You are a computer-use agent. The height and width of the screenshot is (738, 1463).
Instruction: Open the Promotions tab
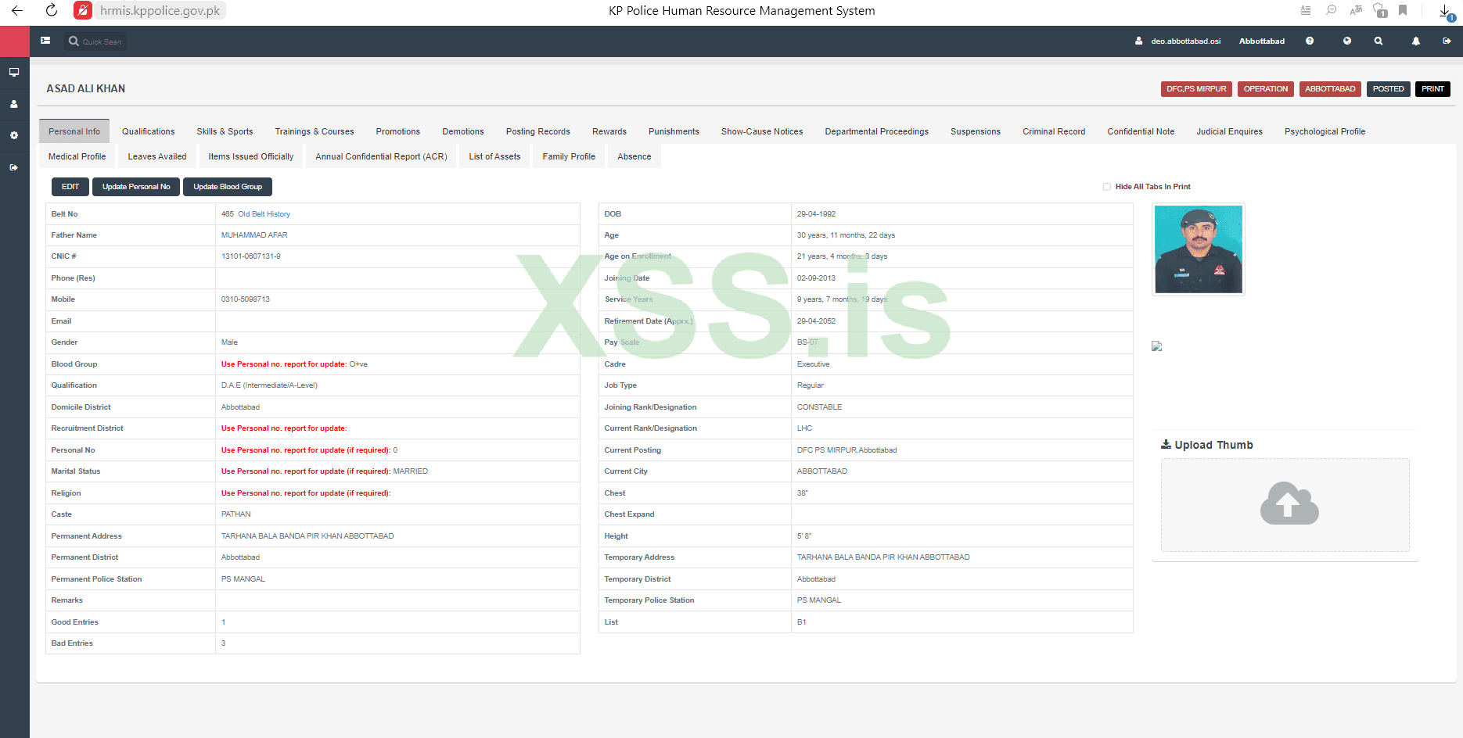(x=398, y=131)
